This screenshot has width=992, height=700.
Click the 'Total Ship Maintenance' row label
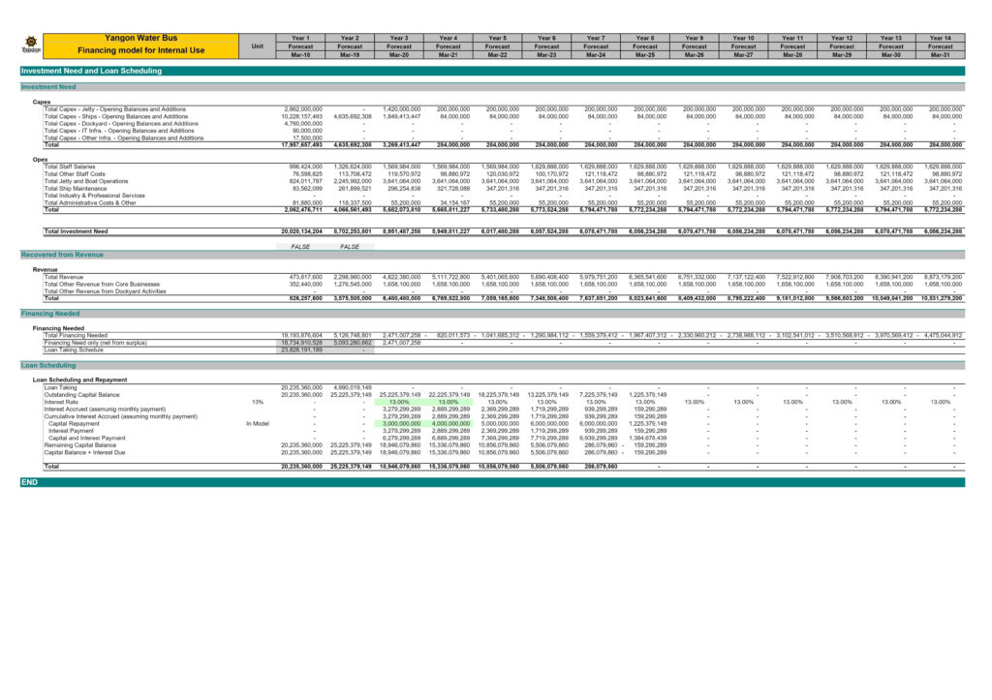76,189
